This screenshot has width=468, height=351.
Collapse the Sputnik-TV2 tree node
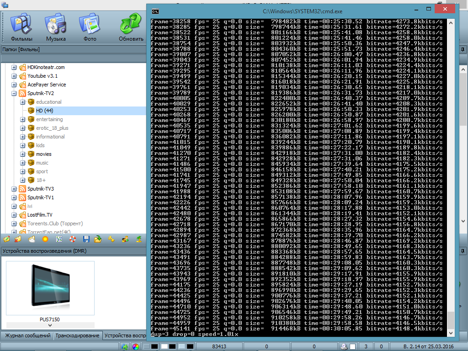14,93
